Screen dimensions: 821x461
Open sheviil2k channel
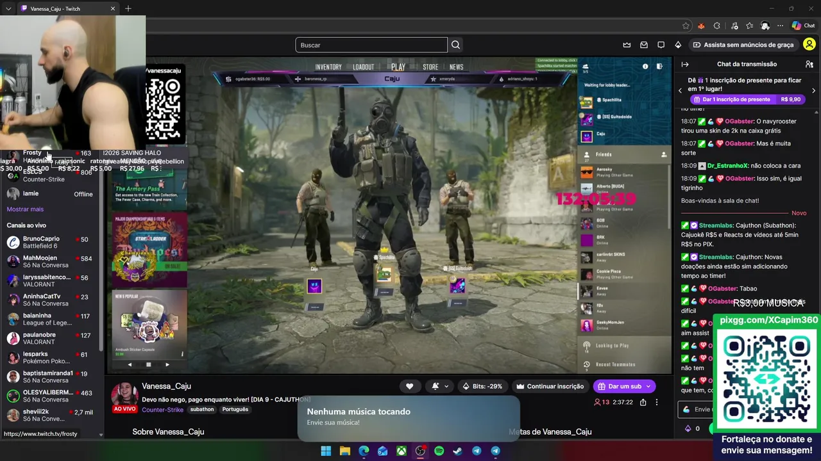(x=51, y=415)
